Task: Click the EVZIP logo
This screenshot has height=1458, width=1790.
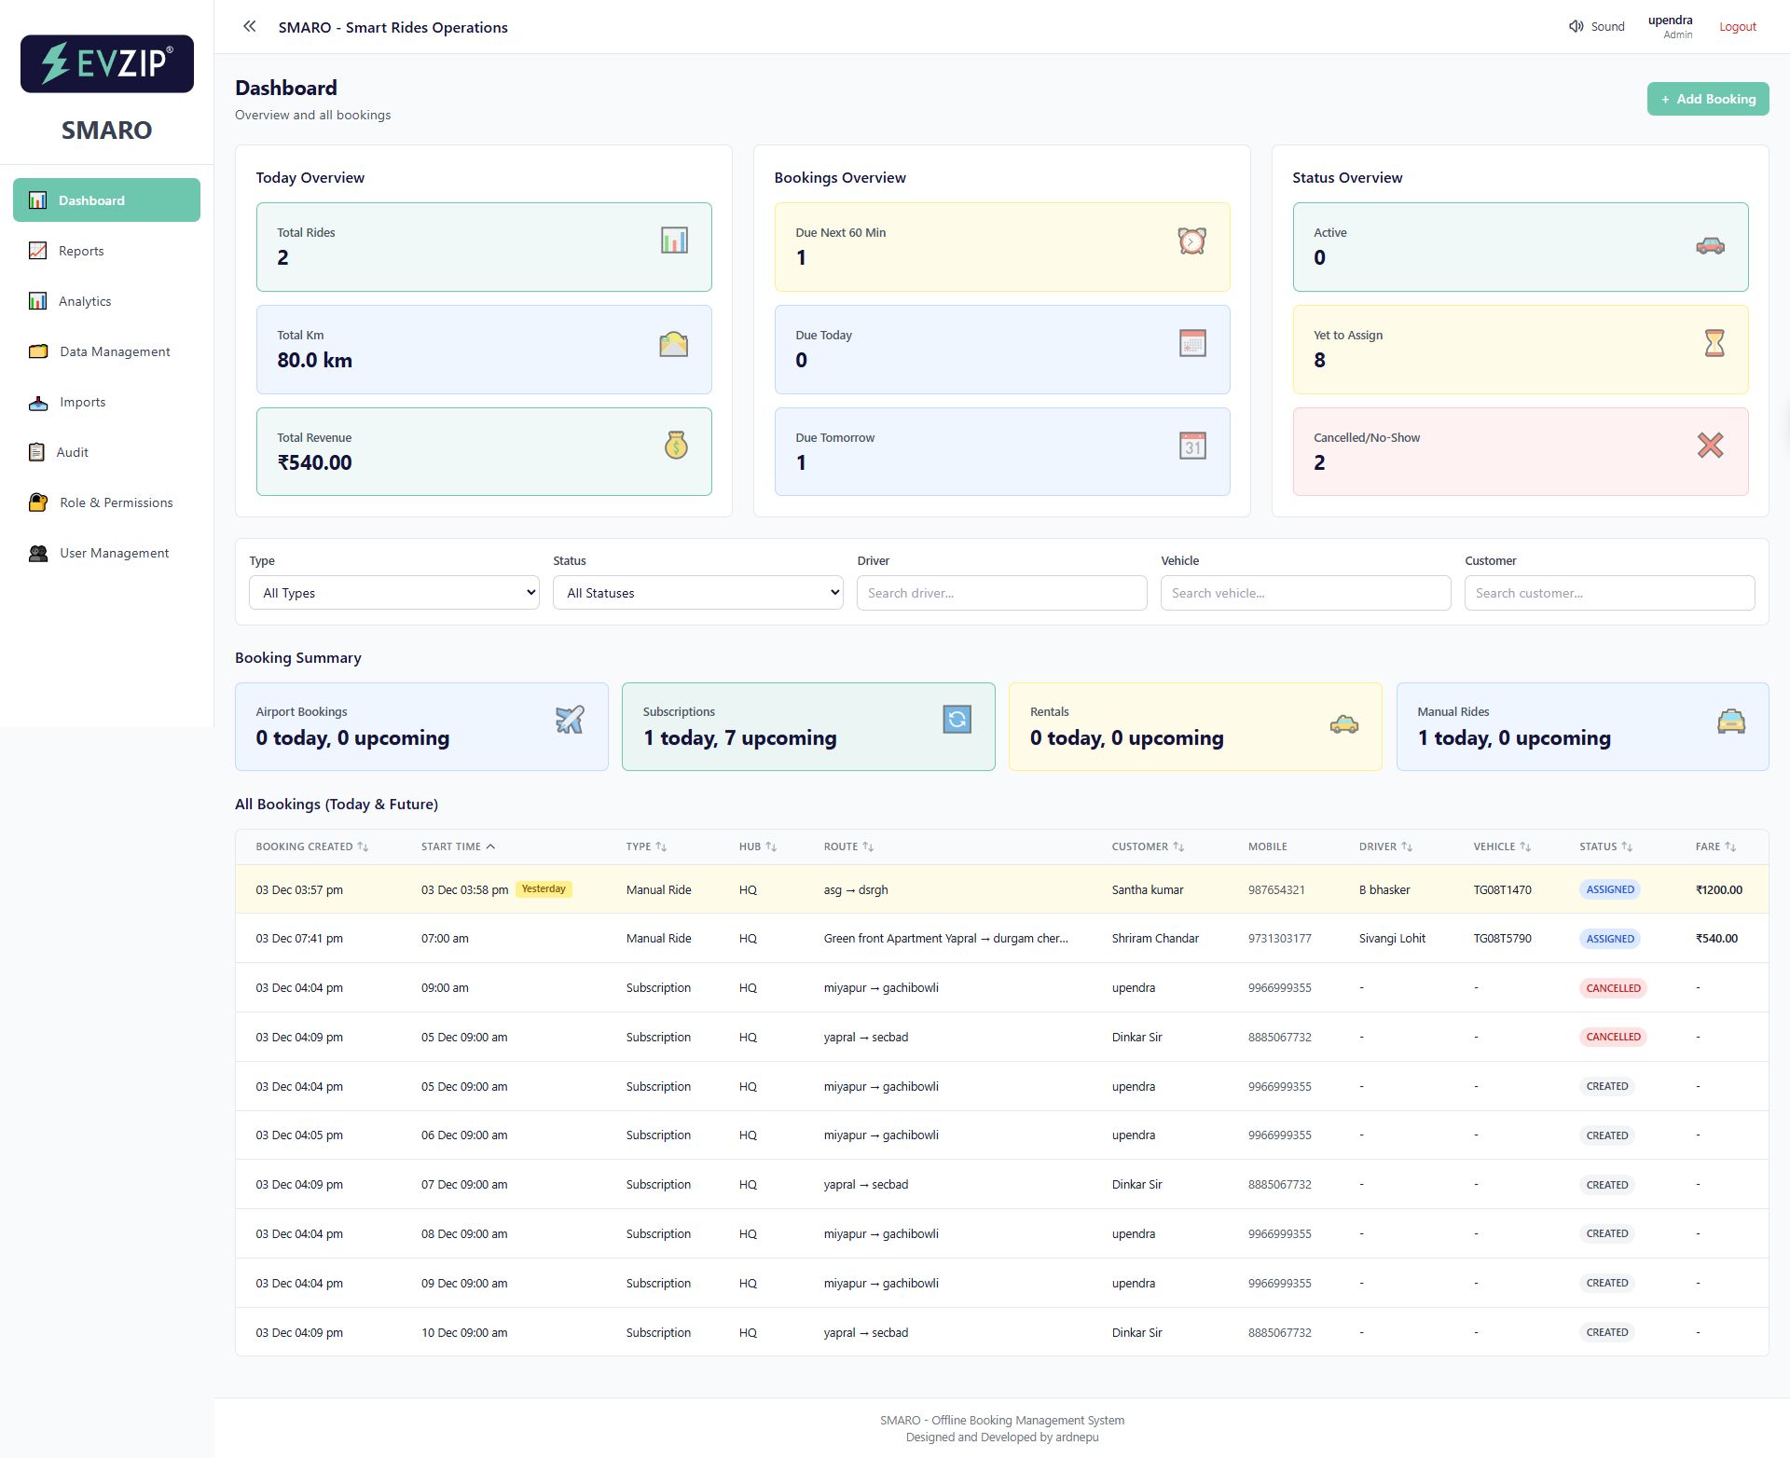Action: coord(106,63)
